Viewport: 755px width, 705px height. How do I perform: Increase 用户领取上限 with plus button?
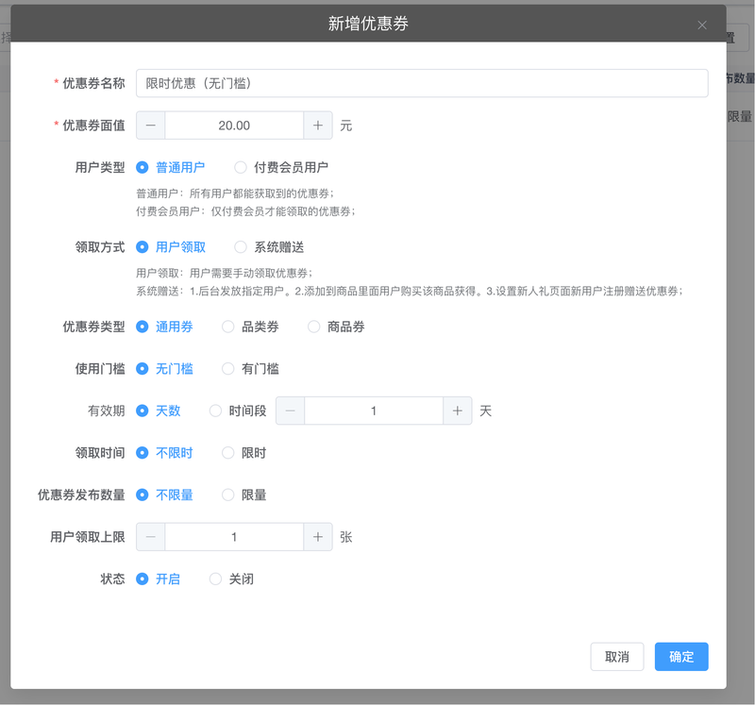318,537
